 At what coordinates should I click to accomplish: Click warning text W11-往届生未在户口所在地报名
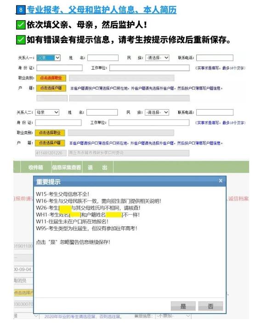72,221
